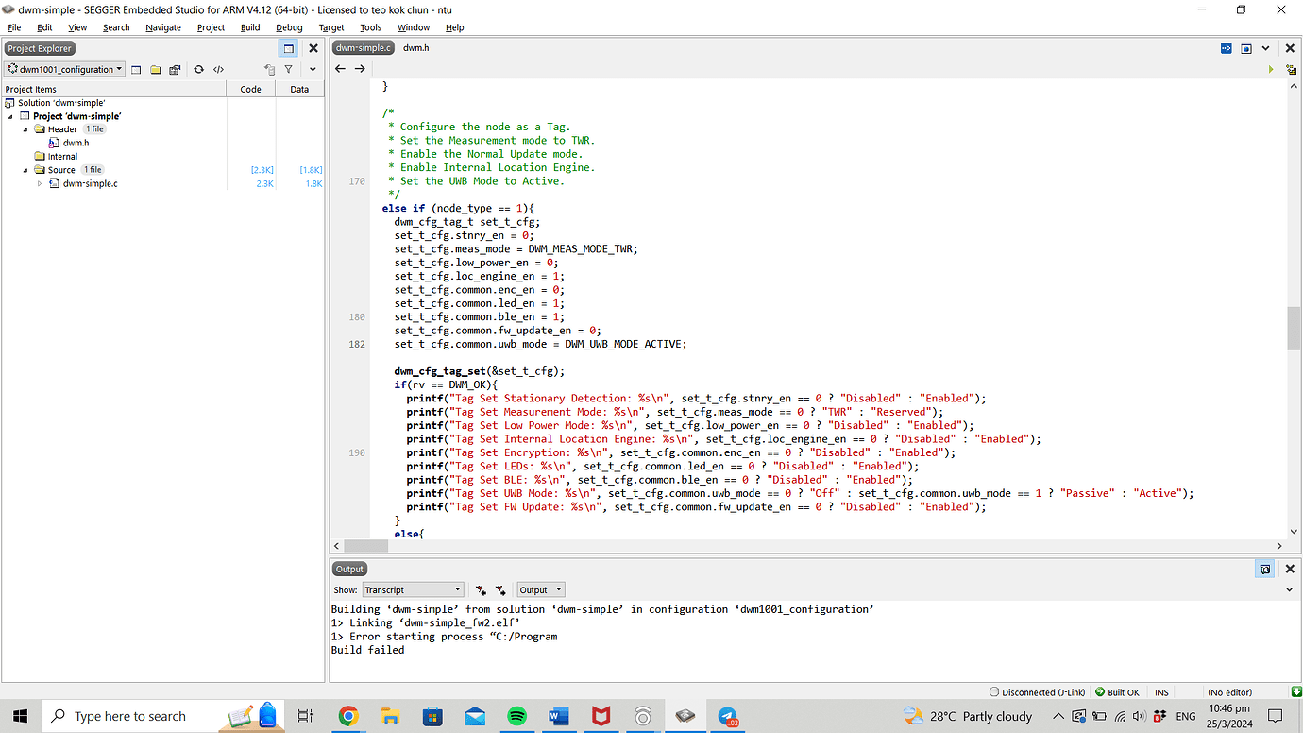1303x733 pixels.
Task: Click the editor vertical scrollbar thumb
Action: pos(1294,328)
